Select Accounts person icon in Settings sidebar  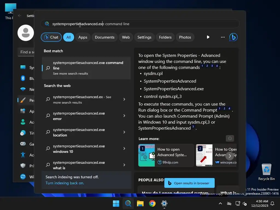pos(23,122)
